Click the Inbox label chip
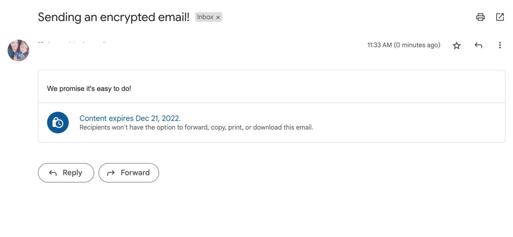The height and width of the screenshot is (237, 513). click(x=205, y=17)
